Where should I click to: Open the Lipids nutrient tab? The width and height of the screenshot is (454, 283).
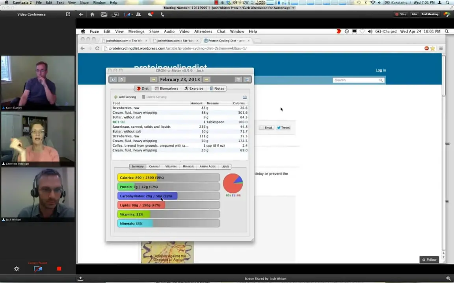225,167
